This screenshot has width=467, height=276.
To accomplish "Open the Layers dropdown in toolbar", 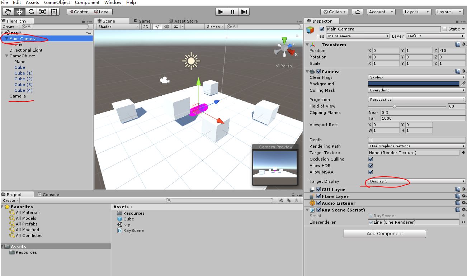I will [417, 12].
